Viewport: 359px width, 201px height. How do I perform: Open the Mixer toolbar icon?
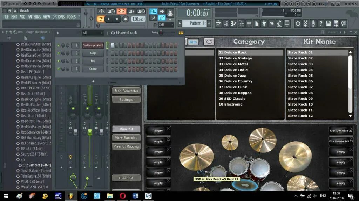coord(249,23)
